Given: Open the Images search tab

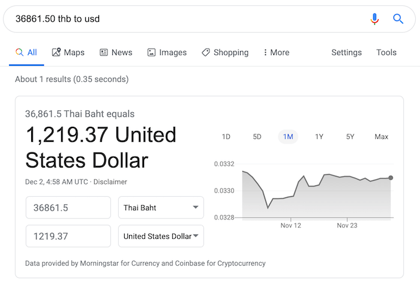Looking at the screenshot, I should click(167, 52).
